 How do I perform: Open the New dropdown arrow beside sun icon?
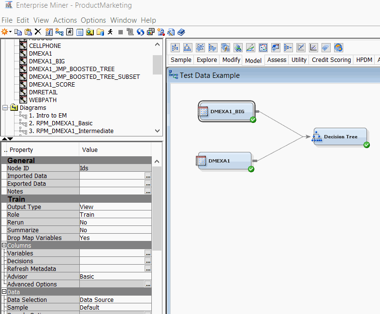[10, 32]
